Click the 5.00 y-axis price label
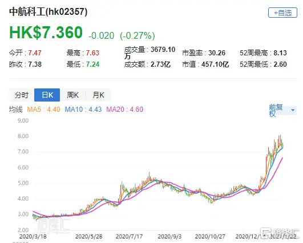Image resolution: width=303 pixels, height=243 pixels. [x=23, y=183]
